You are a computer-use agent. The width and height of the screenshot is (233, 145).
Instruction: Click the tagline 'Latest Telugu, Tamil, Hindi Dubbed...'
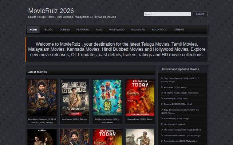pyautogui.click(x=72, y=17)
